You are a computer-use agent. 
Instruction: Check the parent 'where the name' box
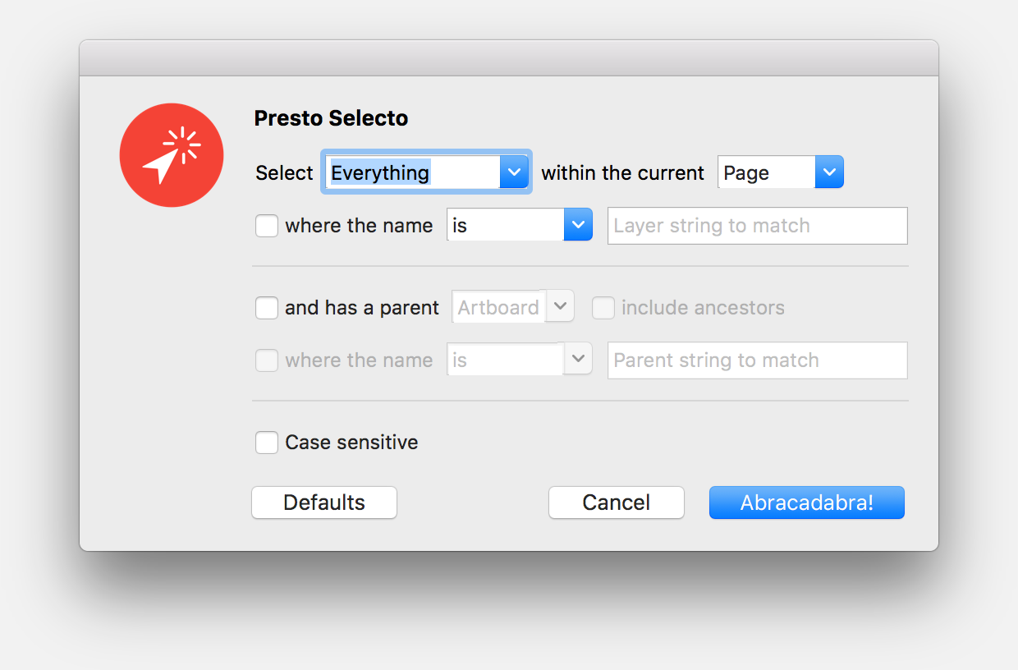(x=267, y=360)
